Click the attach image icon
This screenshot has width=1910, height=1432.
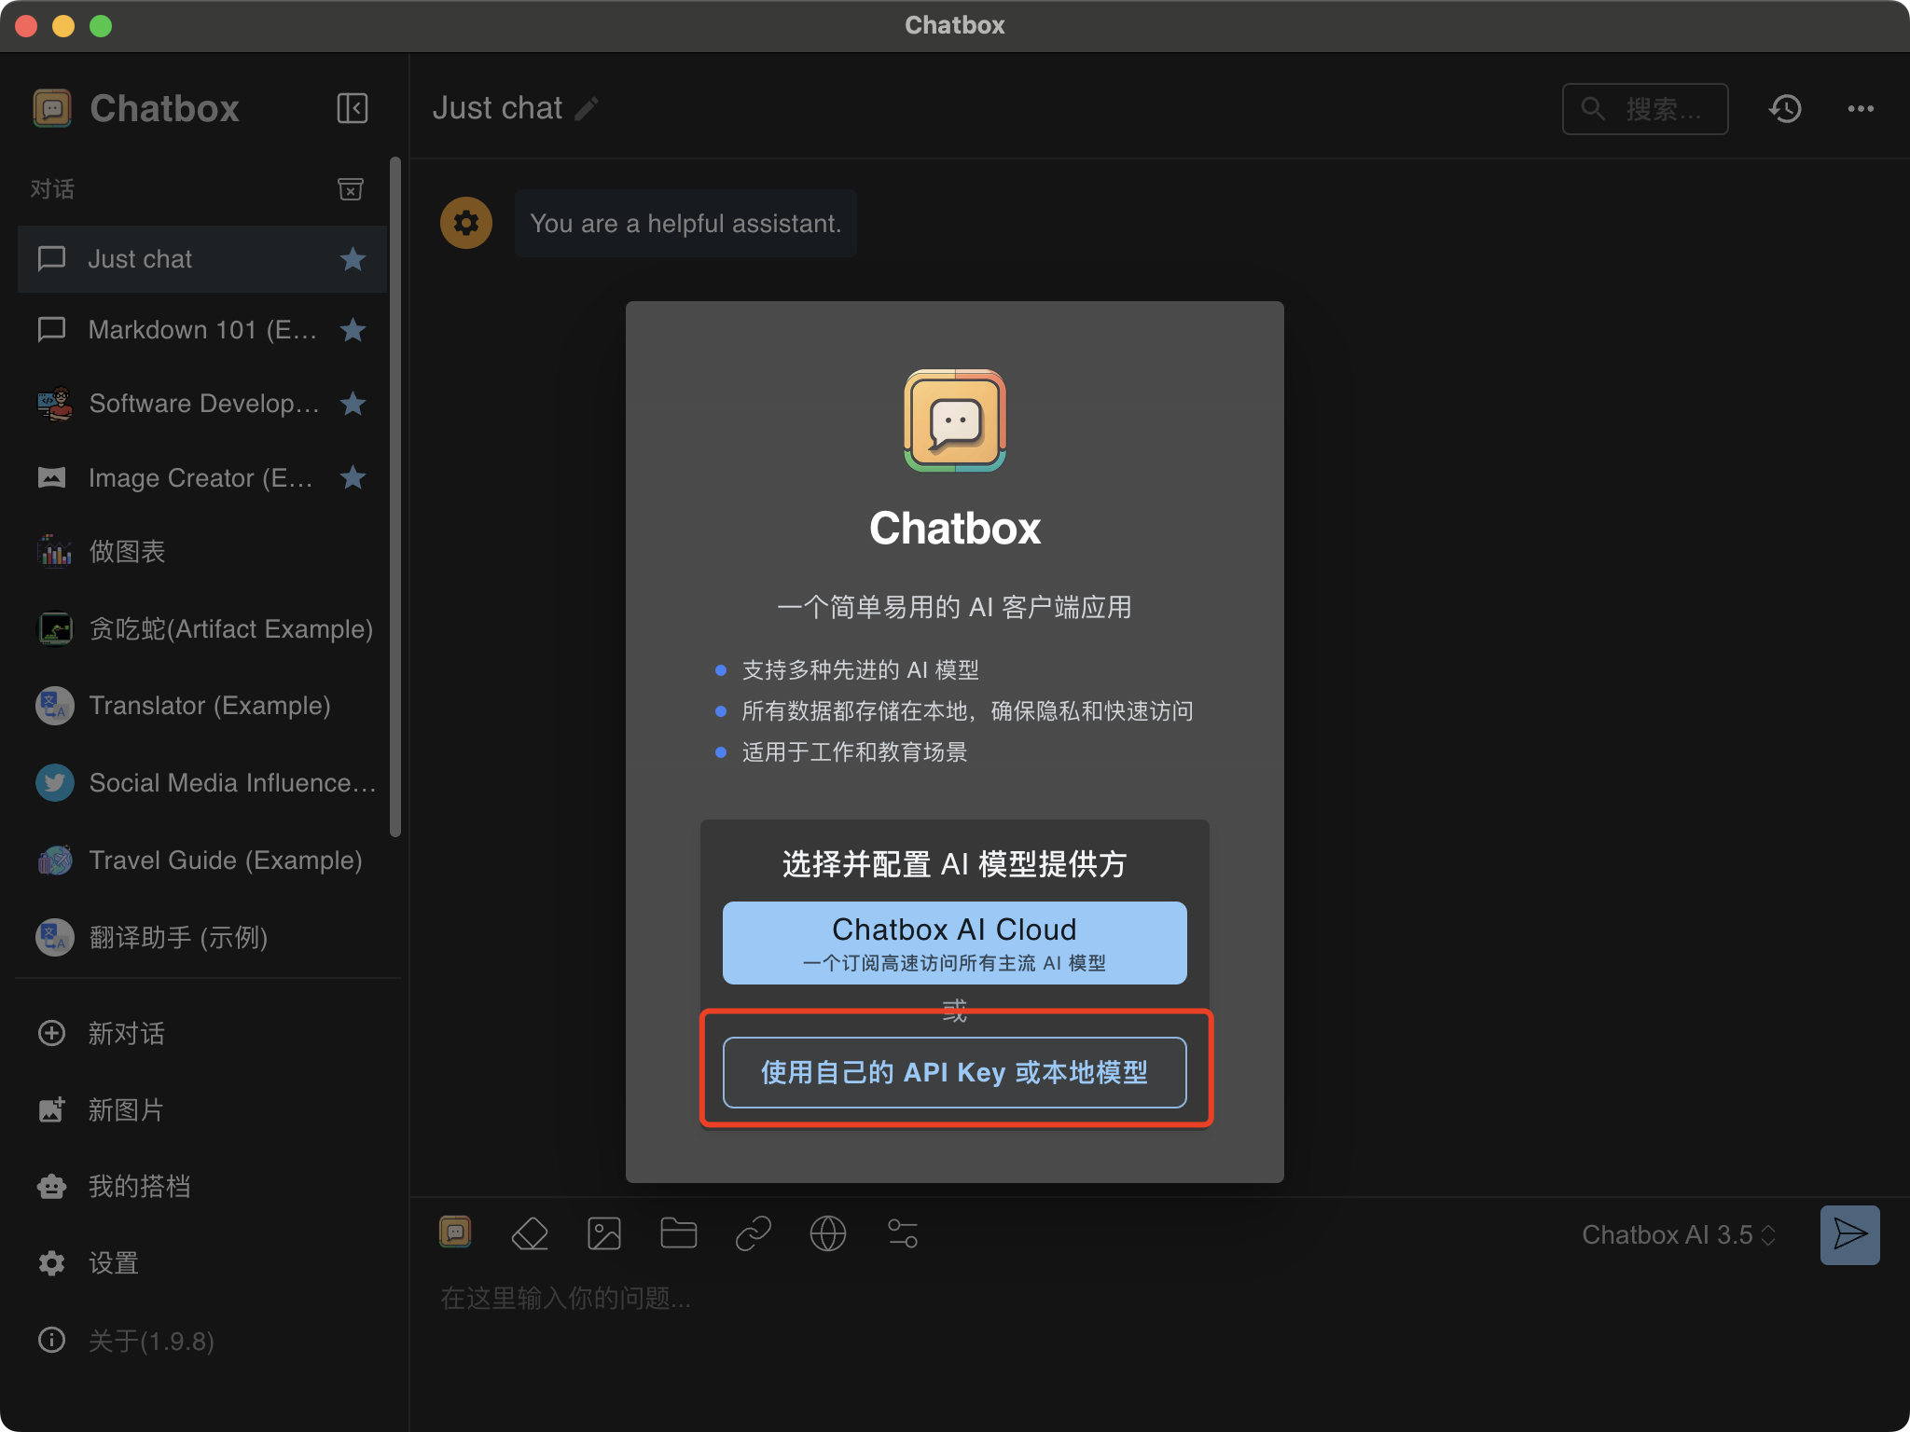[604, 1233]
